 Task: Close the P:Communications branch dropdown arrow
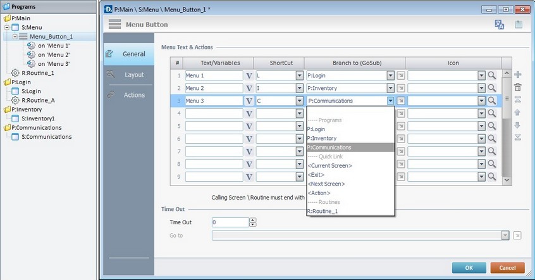391,101
